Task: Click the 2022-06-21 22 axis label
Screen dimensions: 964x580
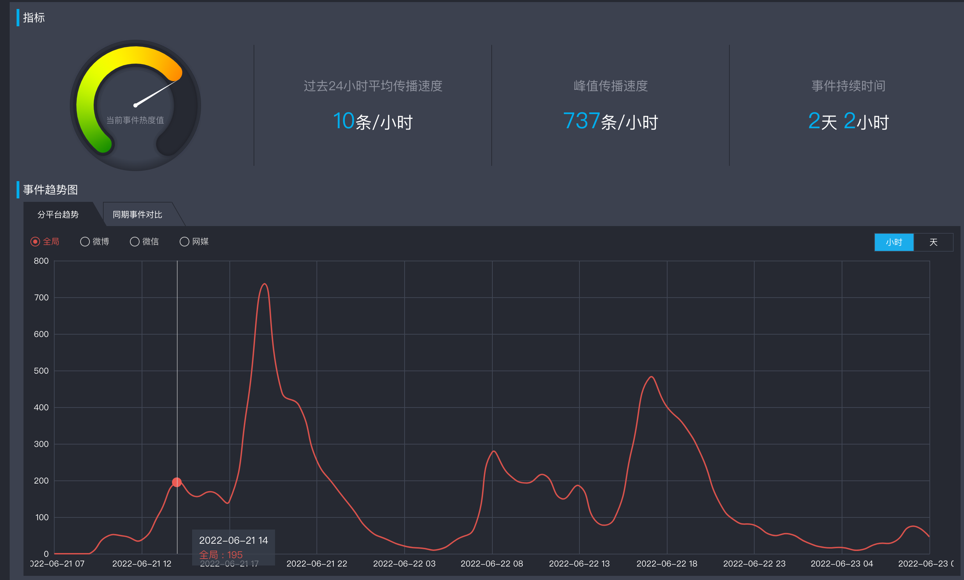Action: coord(317,563)
